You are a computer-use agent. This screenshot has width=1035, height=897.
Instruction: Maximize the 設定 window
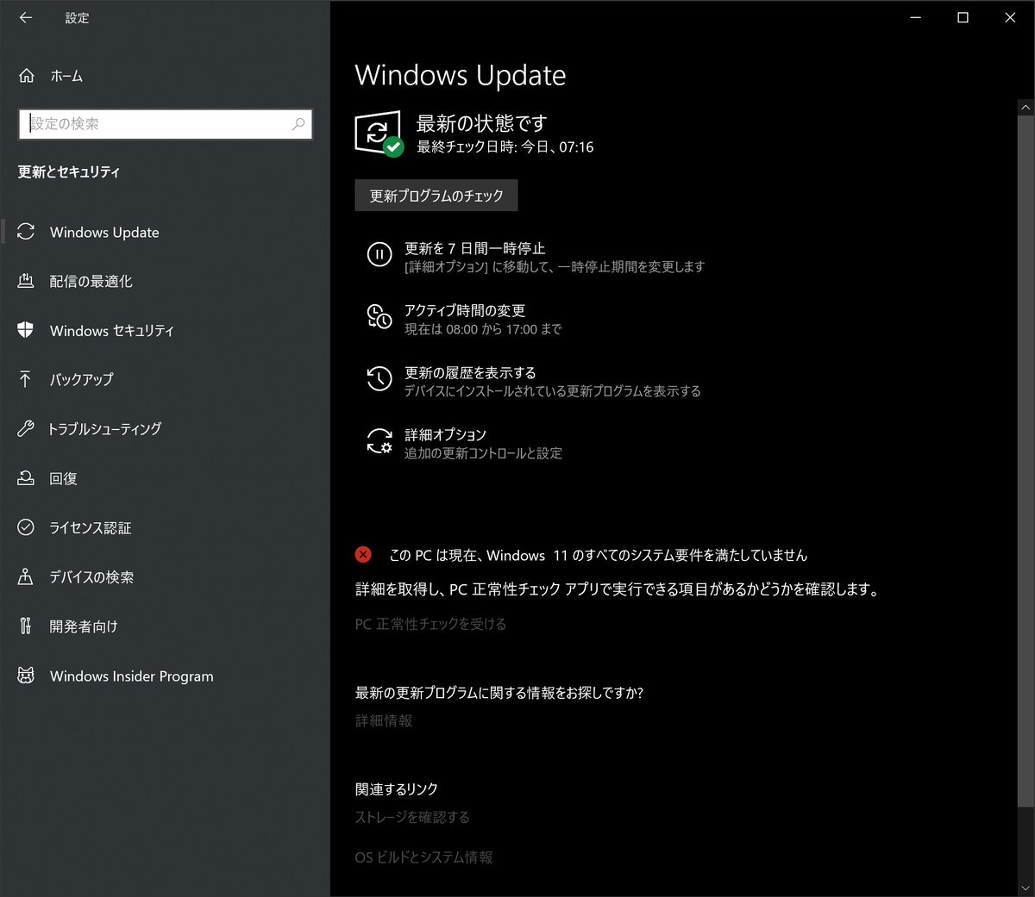click(x=963, y=17)
